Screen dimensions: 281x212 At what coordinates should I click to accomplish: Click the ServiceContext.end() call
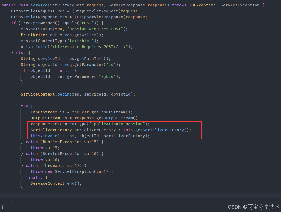56,183
